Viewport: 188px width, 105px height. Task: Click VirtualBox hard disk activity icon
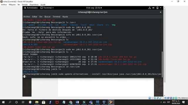(x=150, y=98)
